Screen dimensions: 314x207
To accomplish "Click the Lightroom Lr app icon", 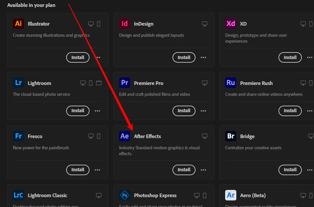I will point(18,83).
